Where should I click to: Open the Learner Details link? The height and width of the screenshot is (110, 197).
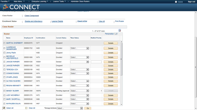[57, 21]
